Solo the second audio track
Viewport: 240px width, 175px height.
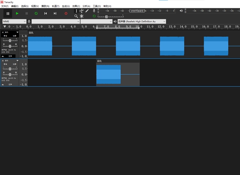click(x=14, y=64)
